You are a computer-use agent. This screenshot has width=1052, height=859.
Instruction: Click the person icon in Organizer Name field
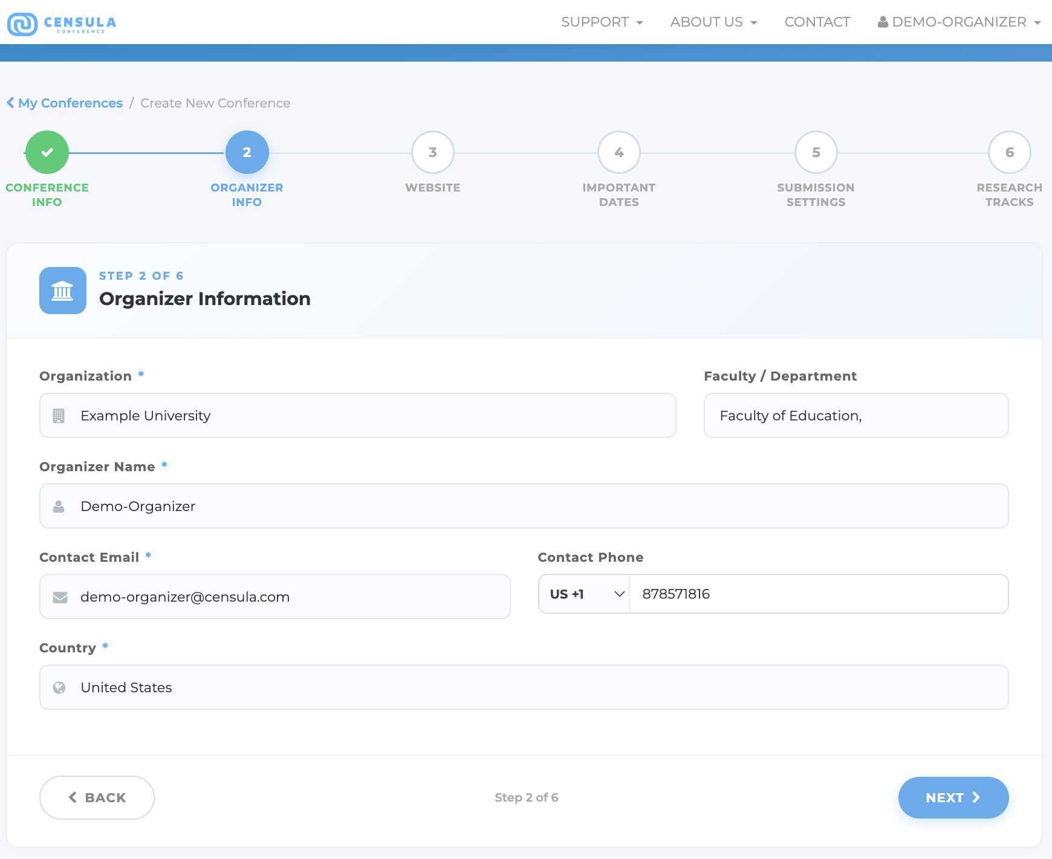pyautogui.click(x=59, y=506)
